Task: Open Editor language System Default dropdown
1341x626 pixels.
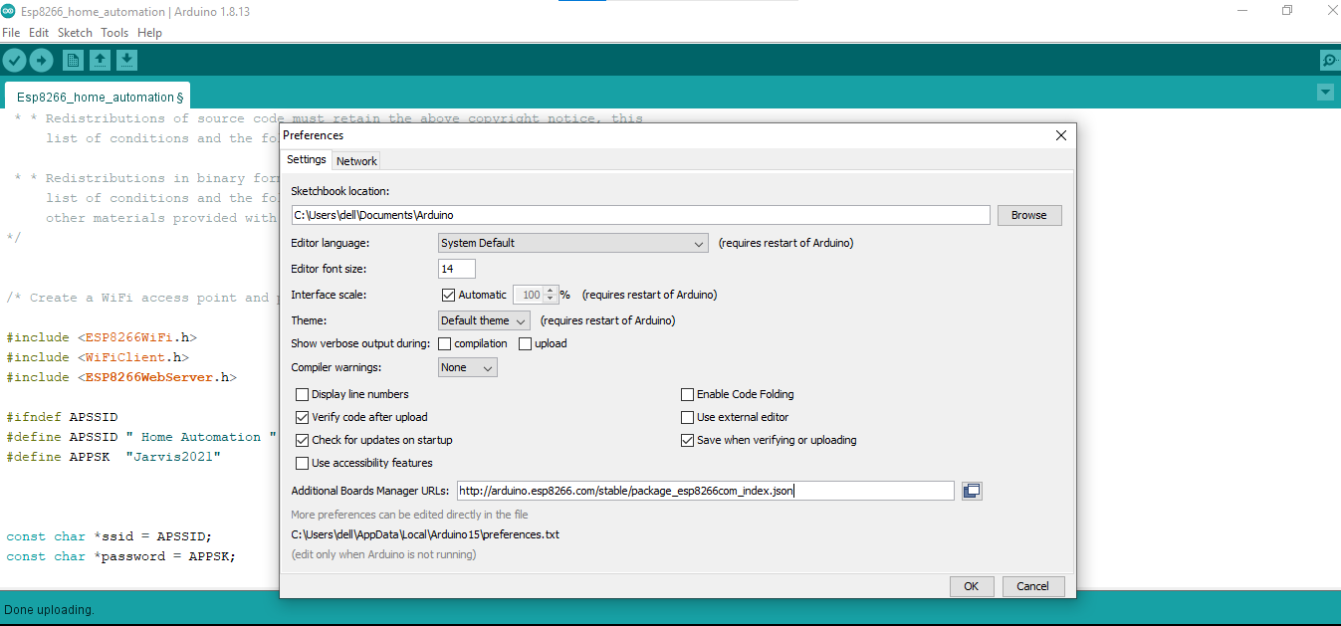Action: click(573, 243)
